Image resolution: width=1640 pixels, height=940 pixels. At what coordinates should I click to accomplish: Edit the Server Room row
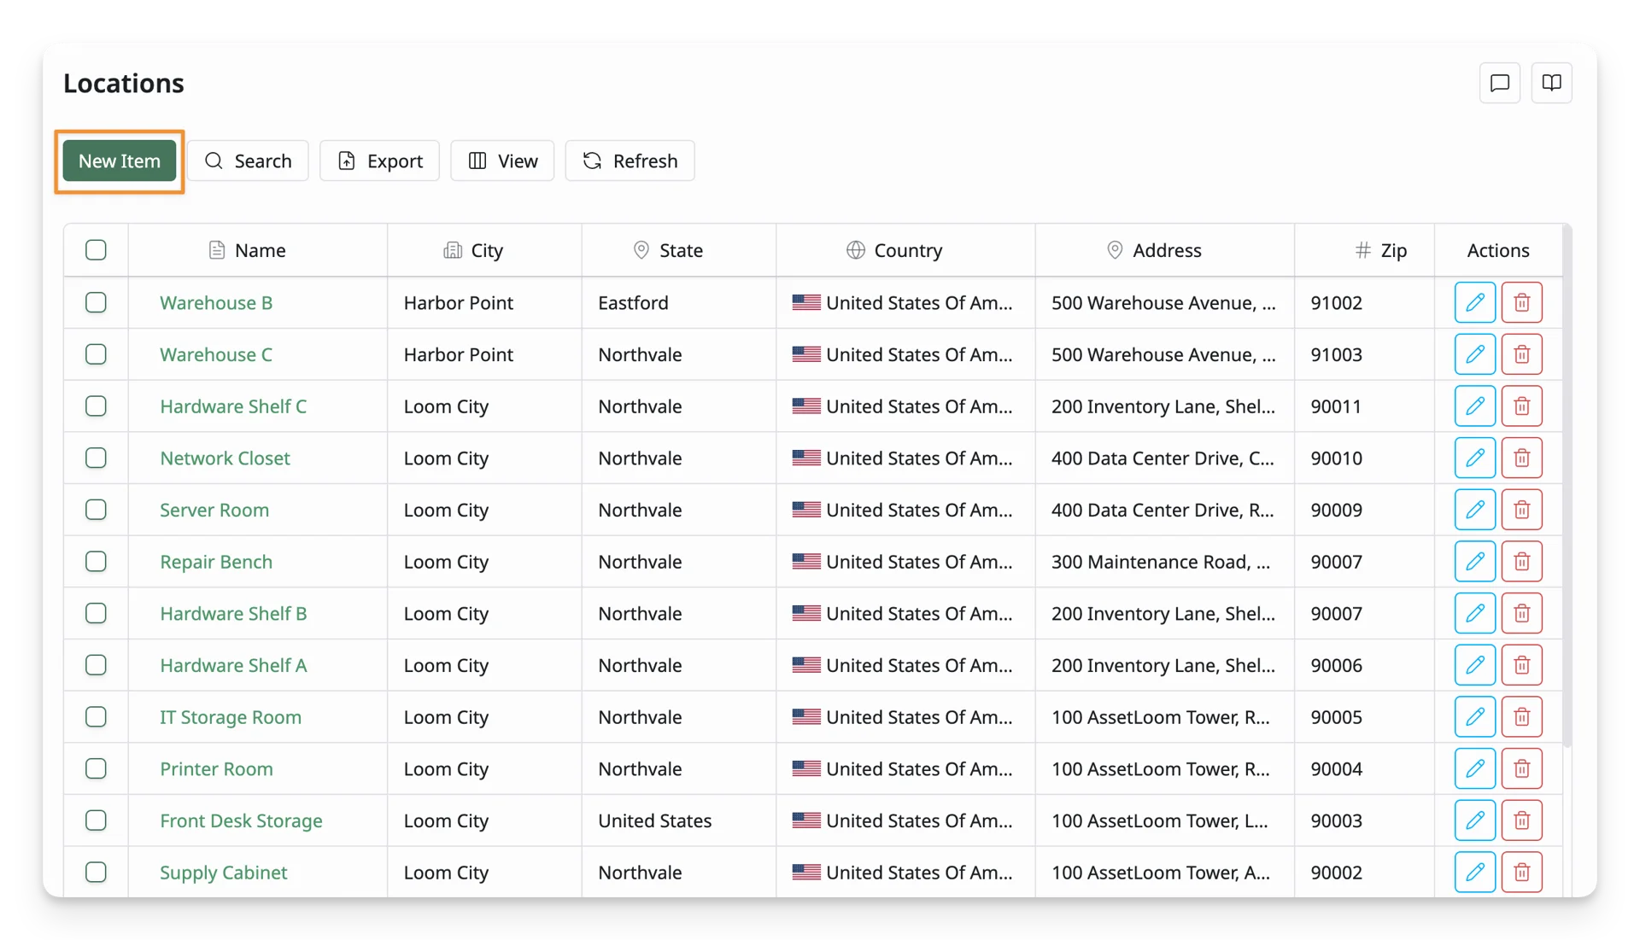pyautogui.click(x=1474, y=510)
